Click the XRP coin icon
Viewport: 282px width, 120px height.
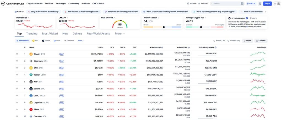click(x=31, y=82)
